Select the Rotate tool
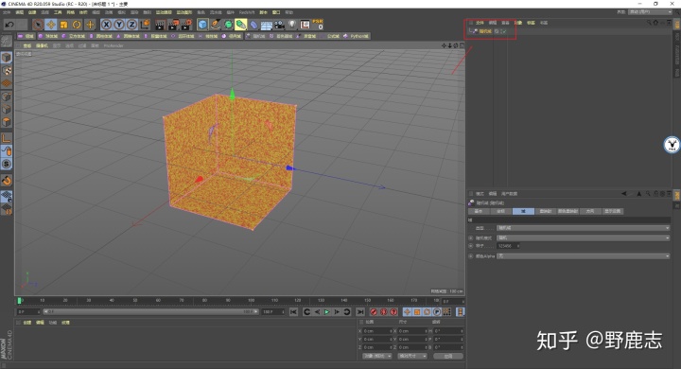The image size is (681, 369). coord(77,25)
